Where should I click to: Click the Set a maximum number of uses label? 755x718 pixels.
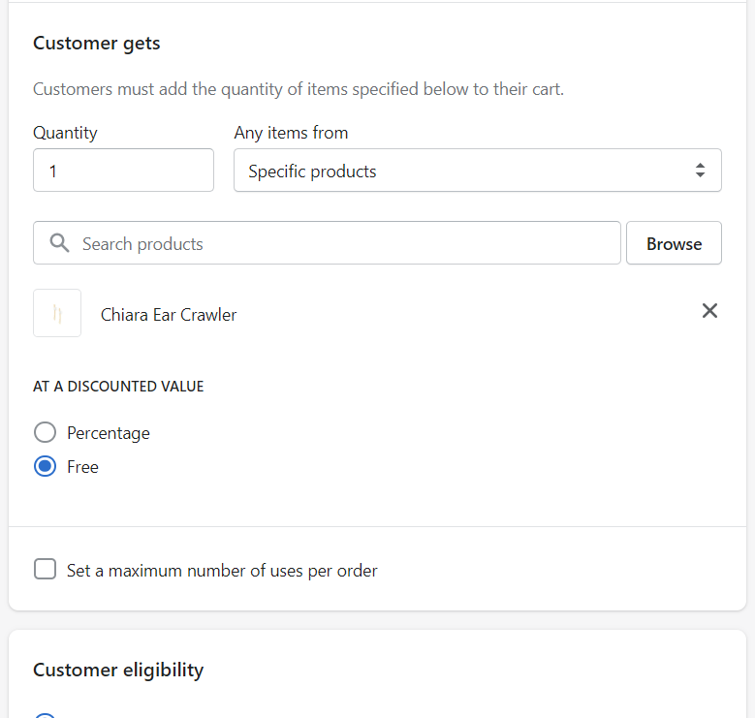[222, 571]
